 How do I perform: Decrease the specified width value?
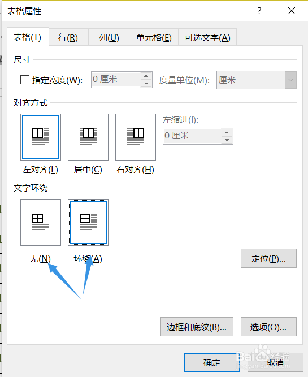coord(146,84)
